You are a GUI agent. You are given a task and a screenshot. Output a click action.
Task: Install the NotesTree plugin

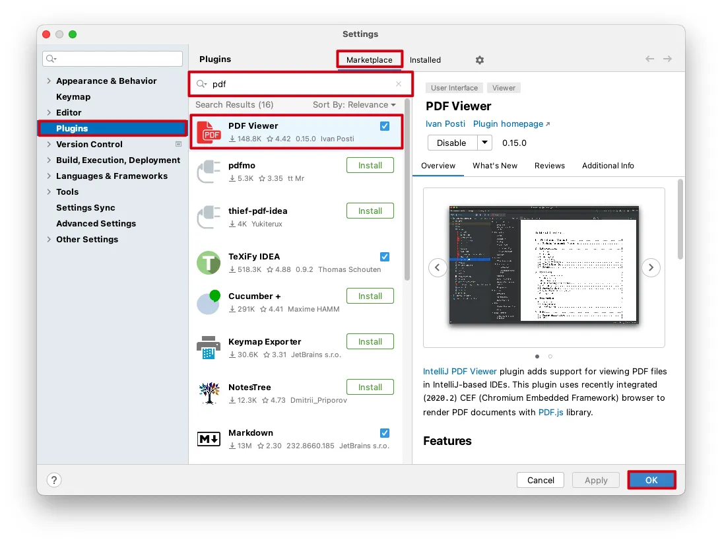[370, 388]
